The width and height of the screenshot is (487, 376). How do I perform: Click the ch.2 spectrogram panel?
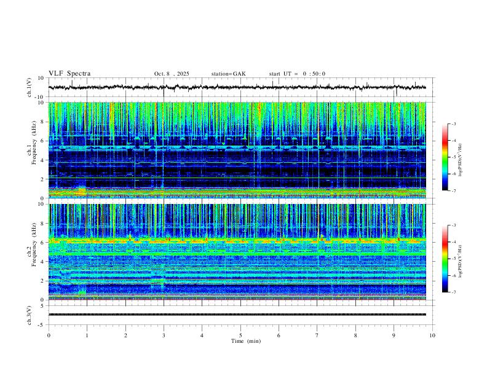[x=237, y=252]
